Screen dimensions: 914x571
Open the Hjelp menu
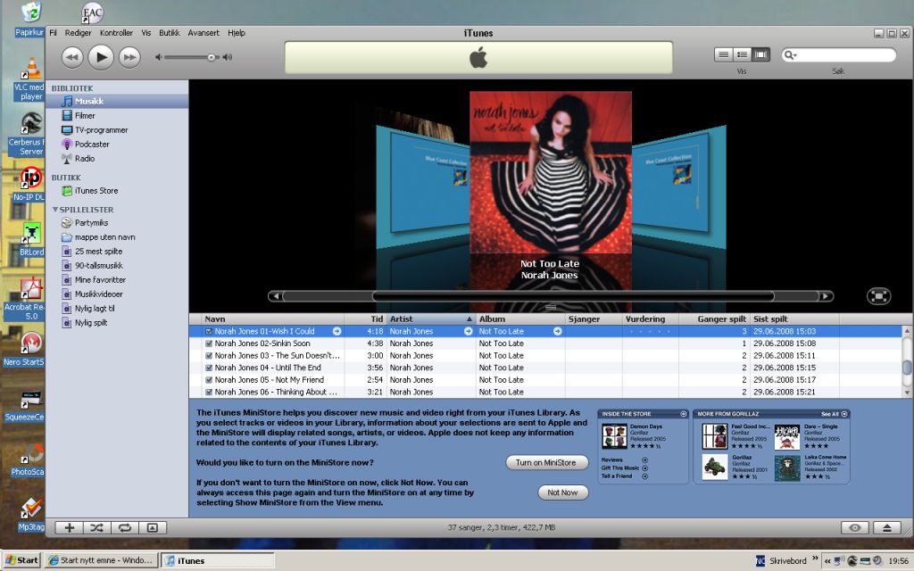point(236,33)
